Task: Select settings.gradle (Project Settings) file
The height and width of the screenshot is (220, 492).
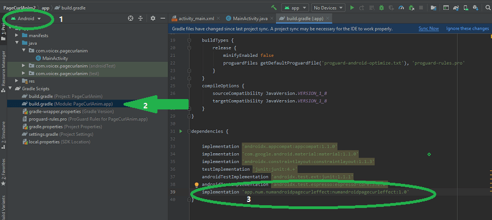Action: [x=57, y=134]
